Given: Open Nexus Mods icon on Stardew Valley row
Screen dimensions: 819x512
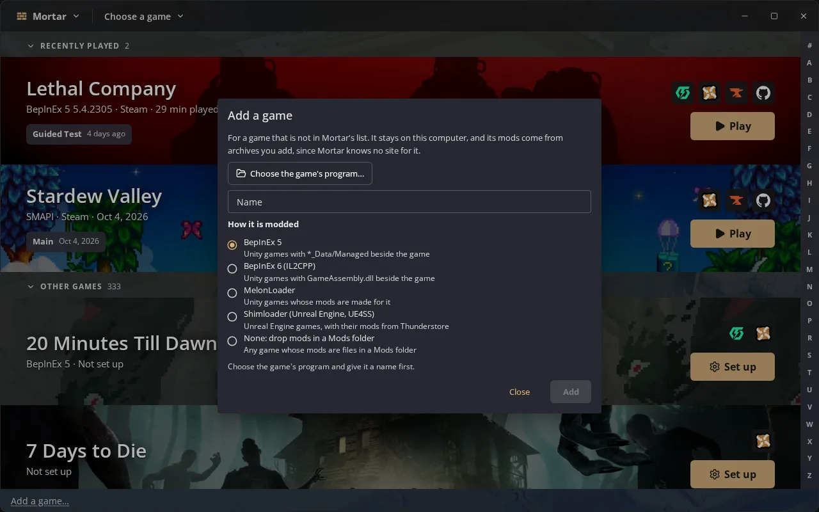Looking at the screenshot, I should (709, 200).
